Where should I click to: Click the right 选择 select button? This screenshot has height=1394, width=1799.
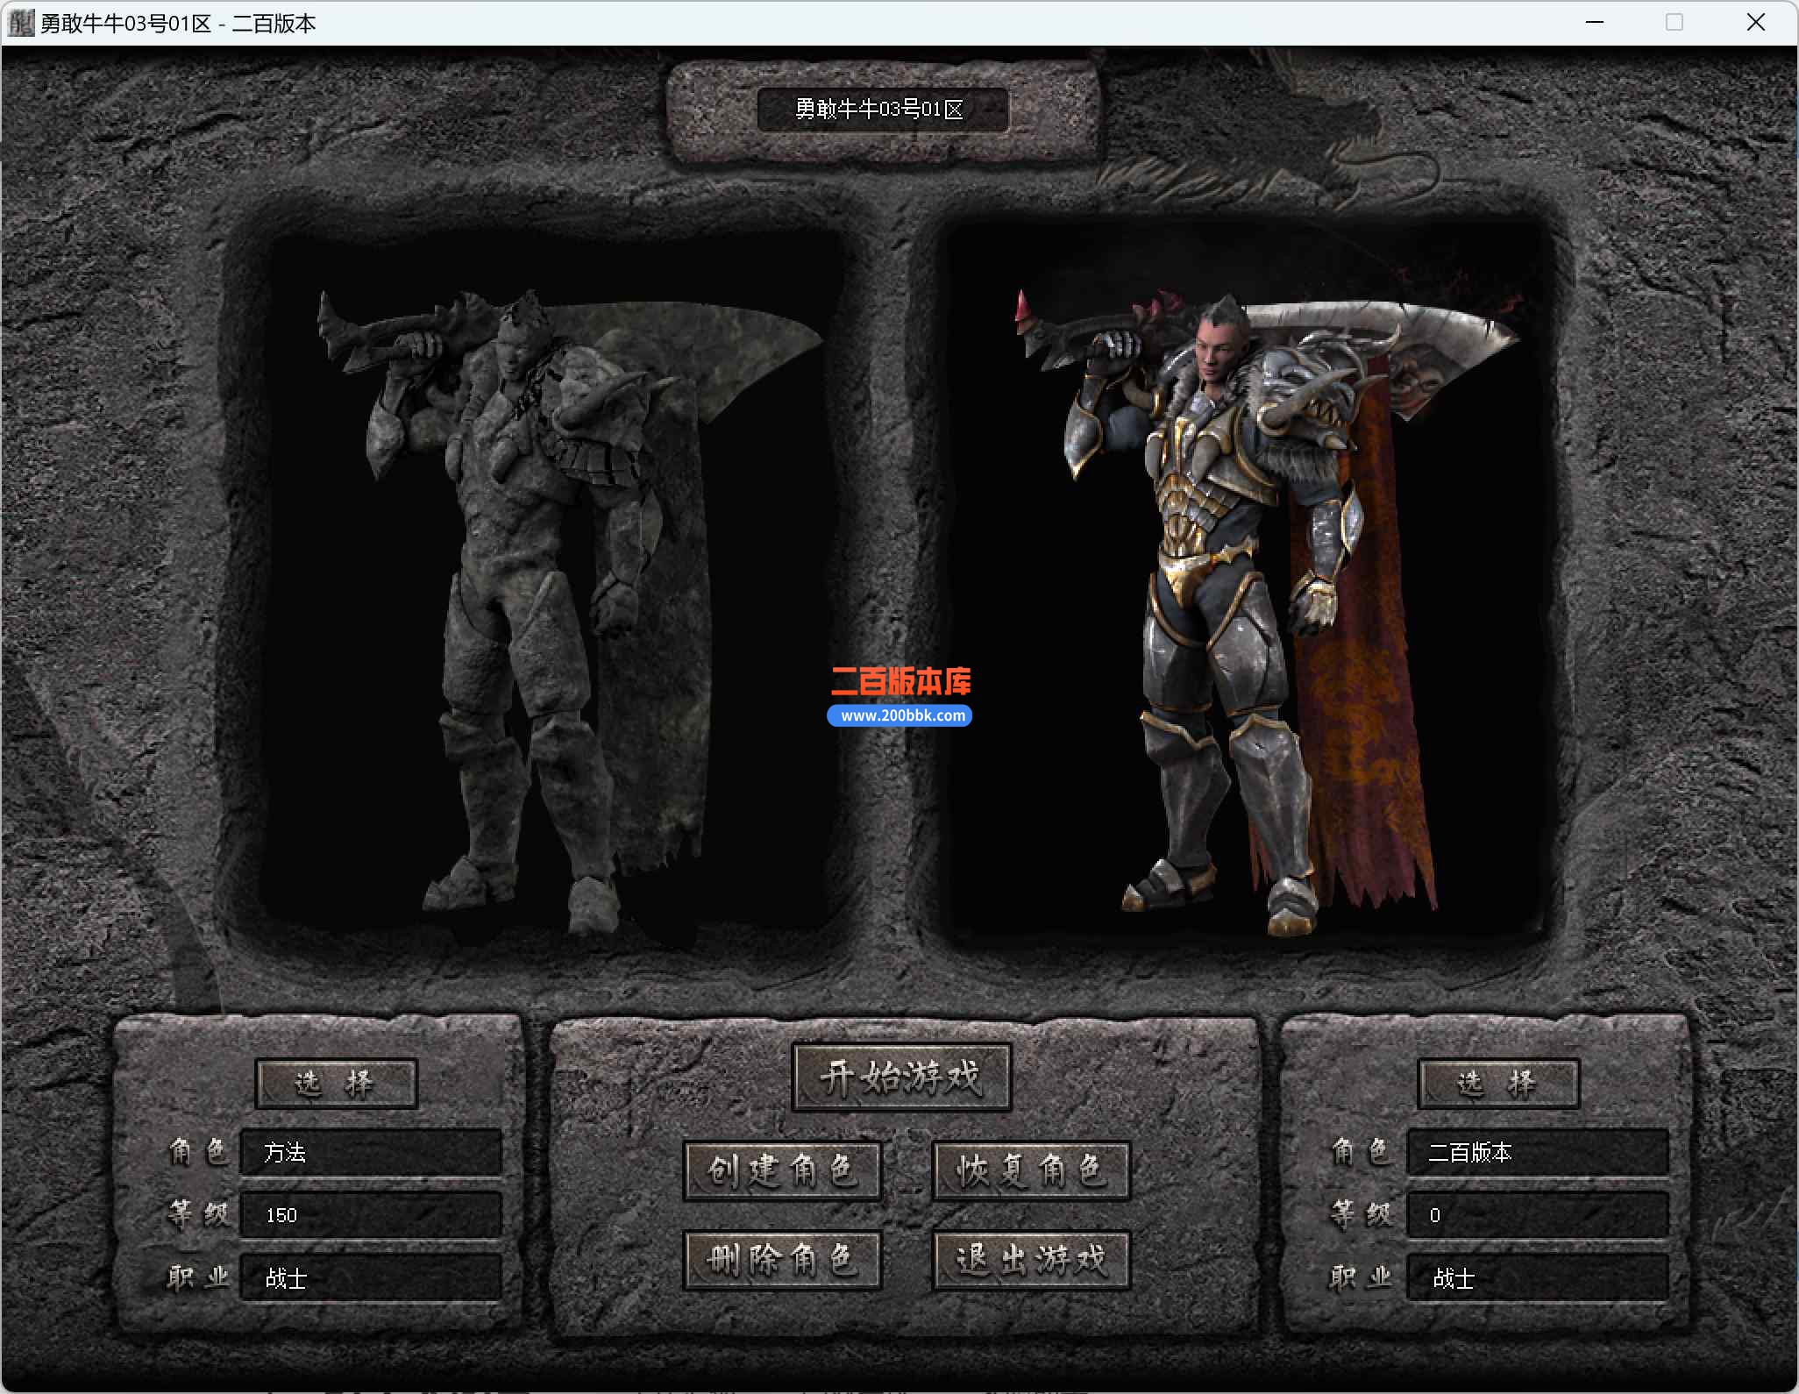click(x=1498, y=1084)
